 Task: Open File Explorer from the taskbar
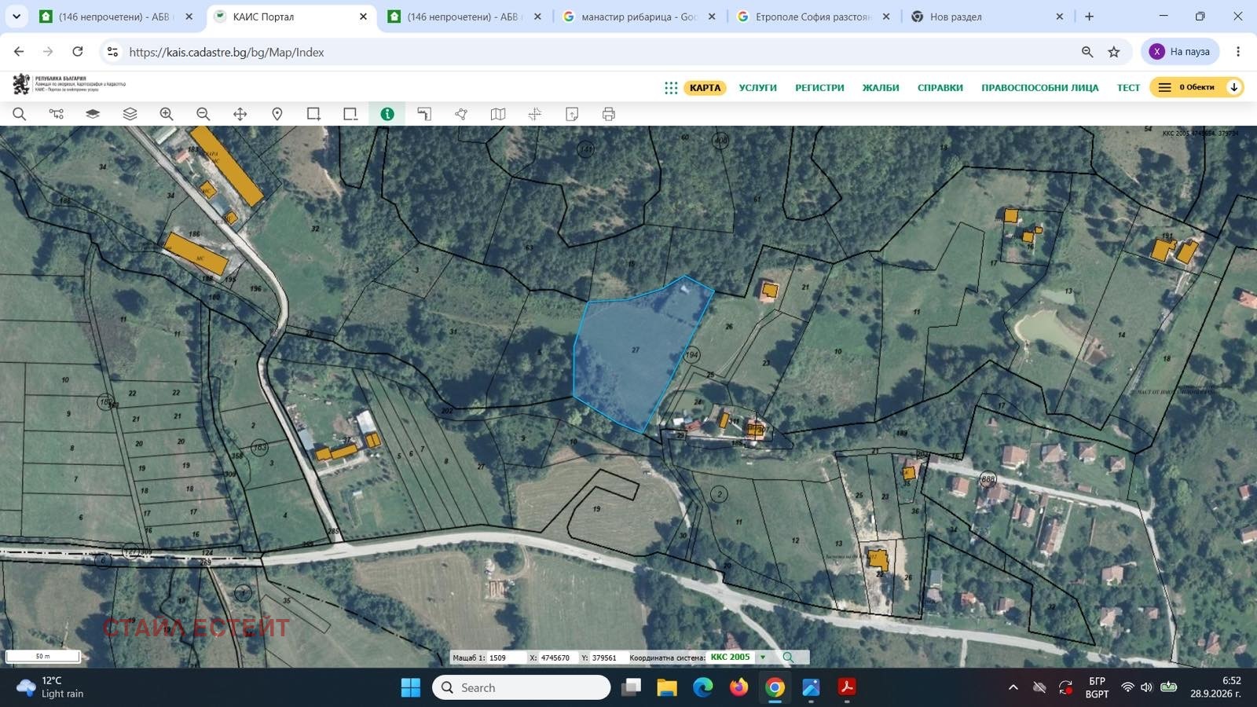pyautogui.click(x=667, y=688)
